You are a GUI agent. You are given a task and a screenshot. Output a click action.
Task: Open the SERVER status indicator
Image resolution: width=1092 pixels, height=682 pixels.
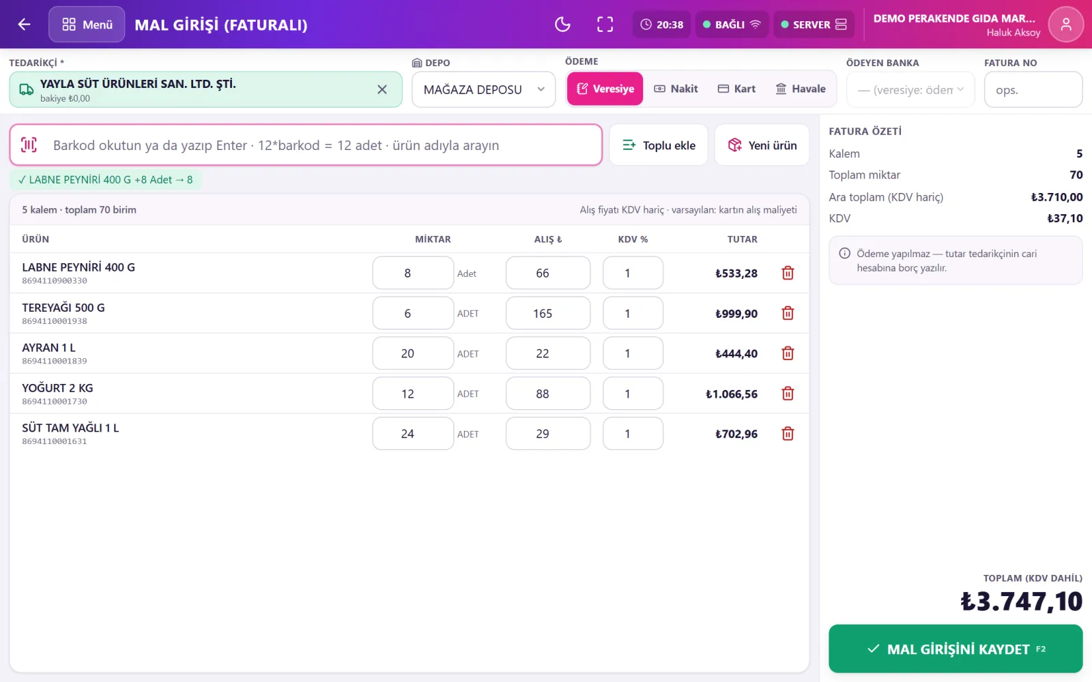point(814,25)
